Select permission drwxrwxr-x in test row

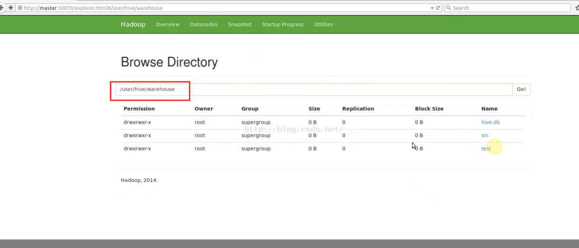tap(137, 148)
